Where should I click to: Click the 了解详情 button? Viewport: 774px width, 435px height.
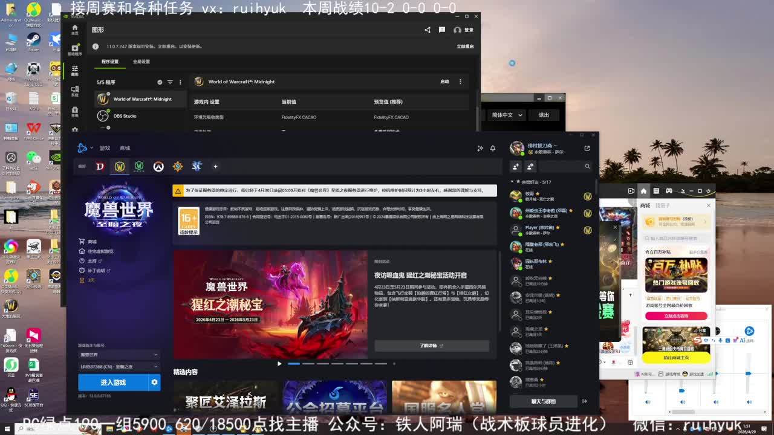(x=432, y=346)
